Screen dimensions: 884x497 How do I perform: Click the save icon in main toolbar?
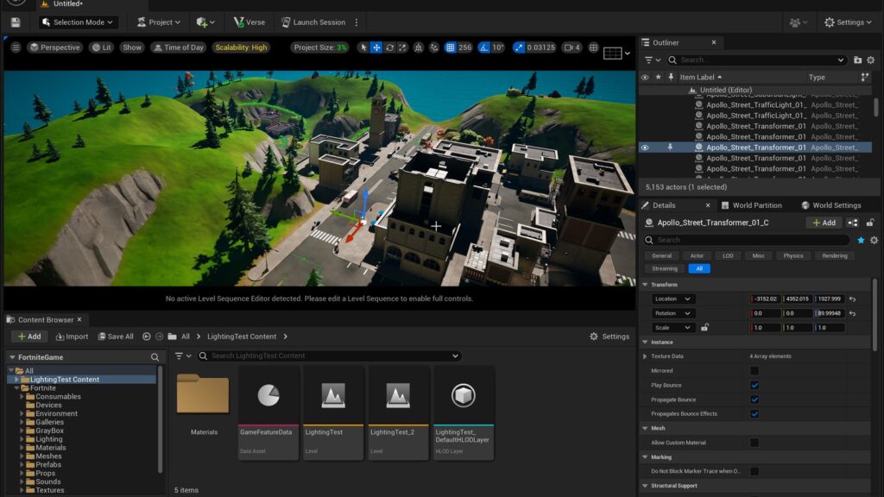(16, 22)
